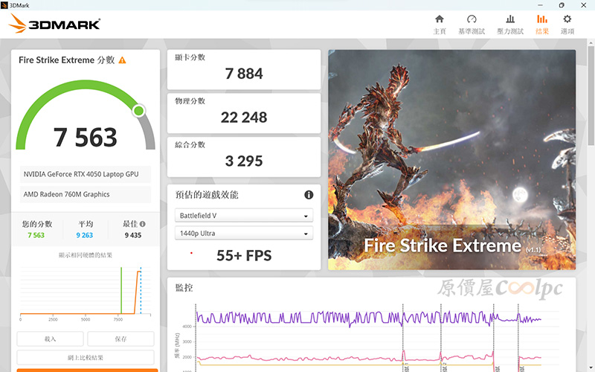Click the 物理分數 22 248 score card
Image resolution: width=595 pixels, height=372 pixels.
[x=244, y=113]
